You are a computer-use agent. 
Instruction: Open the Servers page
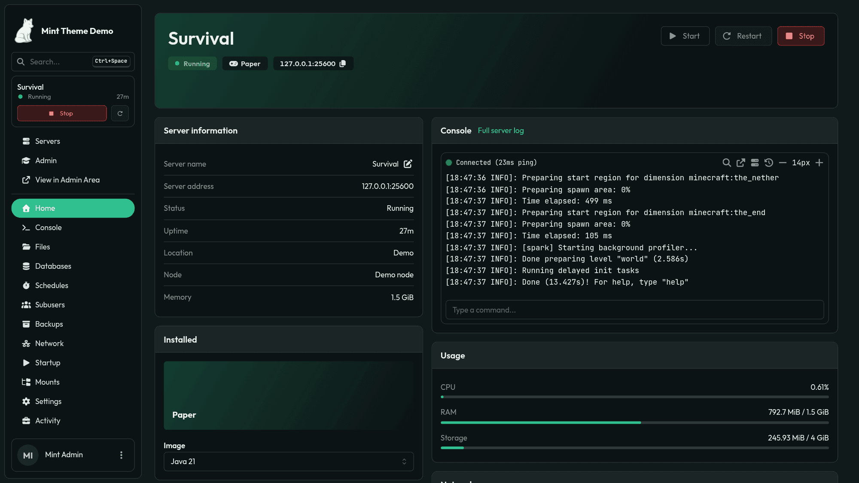(73, 141)
